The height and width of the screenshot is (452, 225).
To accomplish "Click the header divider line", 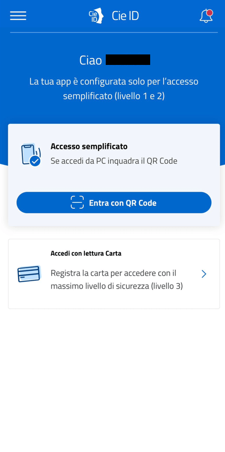I will [x=114, y=32].
